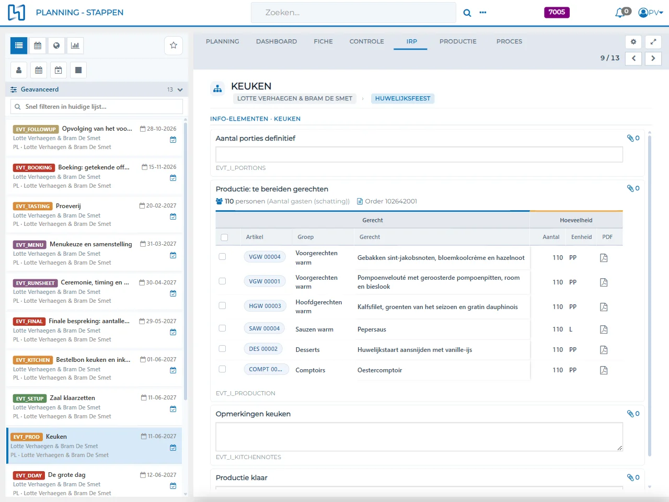Open Order 102642001 link
This screenshot has height=502, width=669.
pos(387,201)
